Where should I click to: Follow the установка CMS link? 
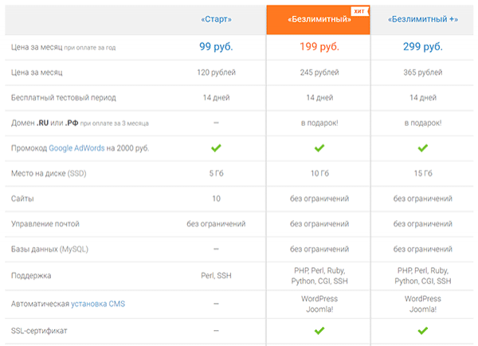tap(98, 304)
